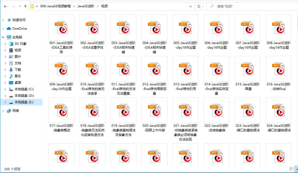Select video 022-JavaSE进阶-总结抽象类
Image resolution: width=298 pixels, height=173 pixels.
tap(216, 115)
